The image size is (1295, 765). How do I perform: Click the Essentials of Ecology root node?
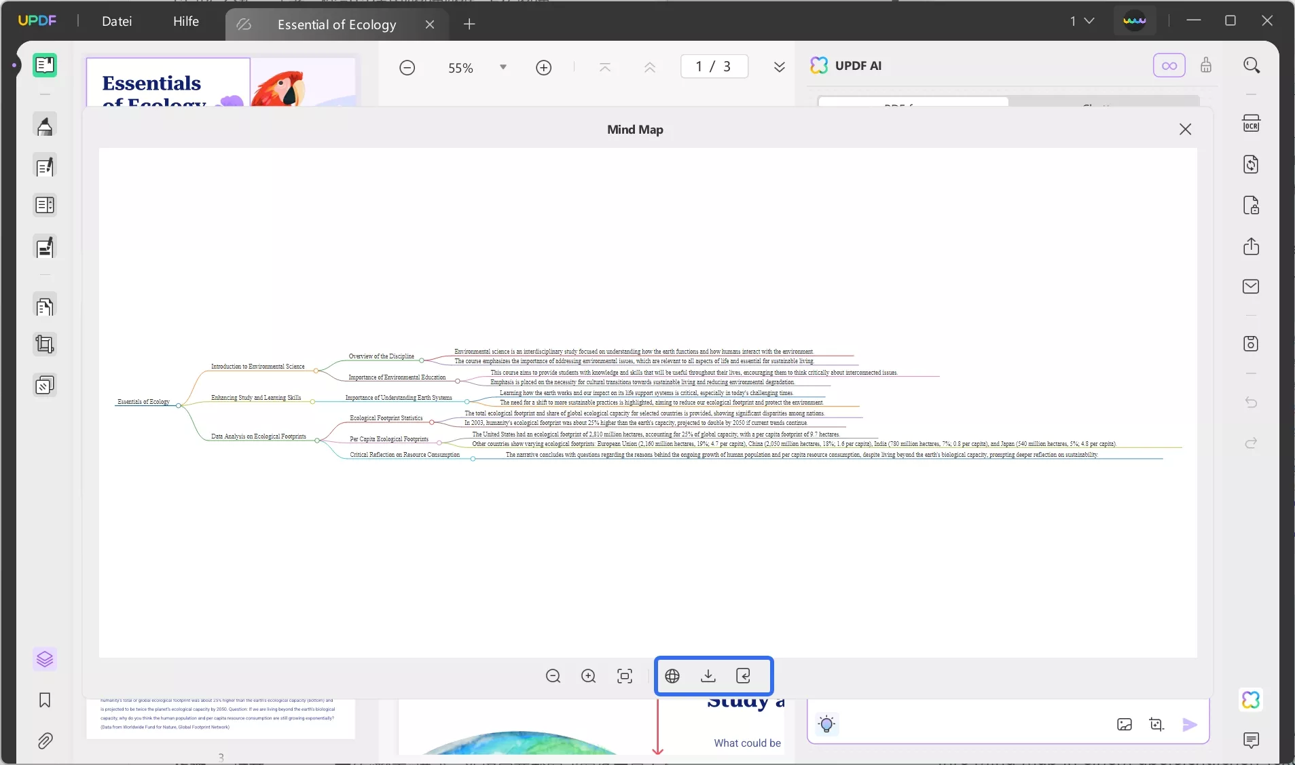143,402
